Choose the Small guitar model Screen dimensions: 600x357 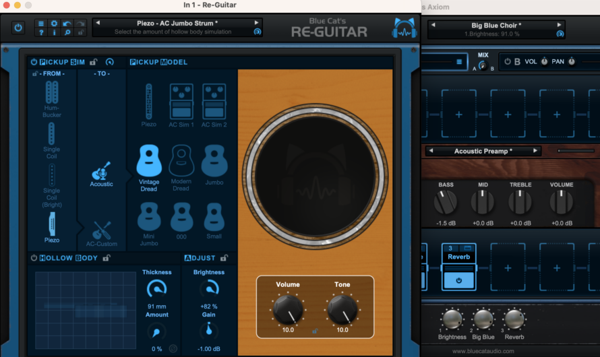point(214,221)
